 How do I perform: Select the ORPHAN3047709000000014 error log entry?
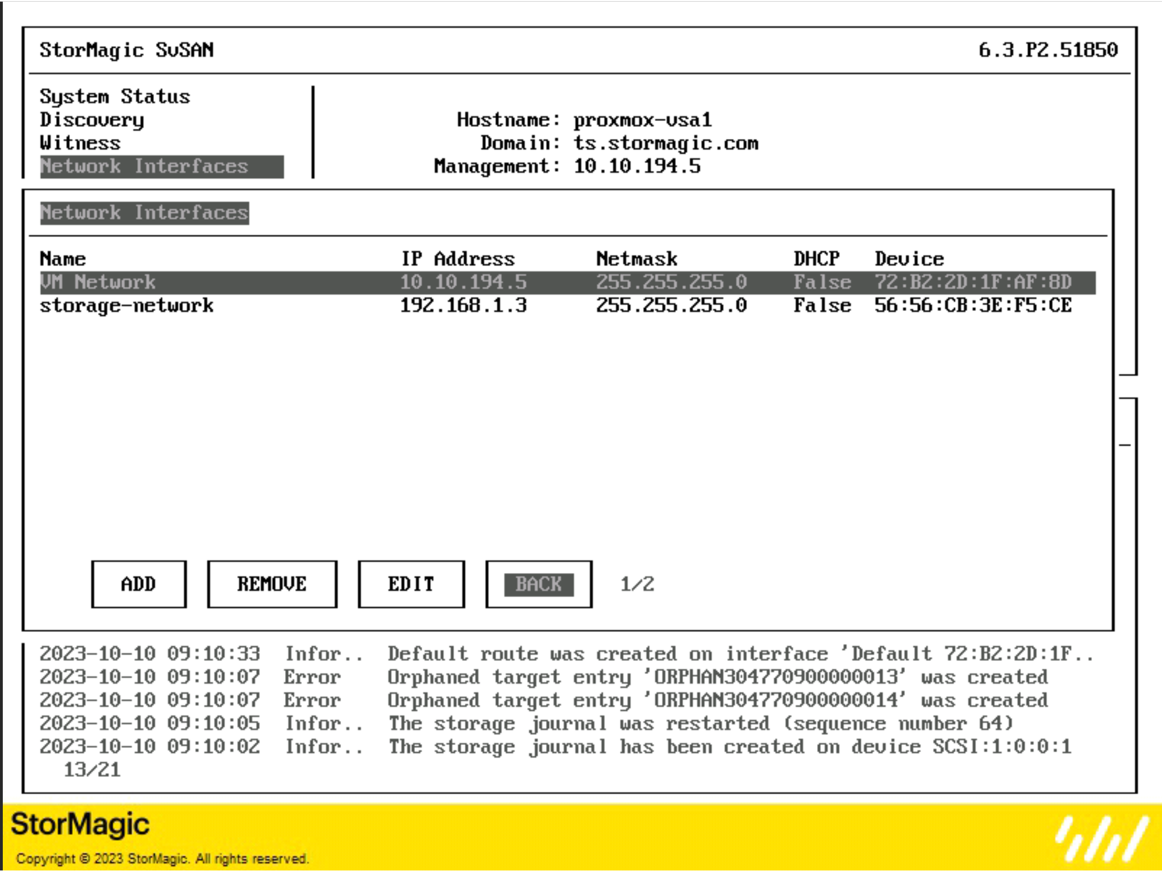point(543,701)
